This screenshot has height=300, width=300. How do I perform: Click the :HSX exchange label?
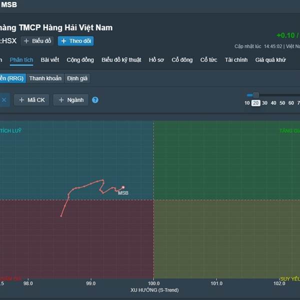(x=8, y=41)
